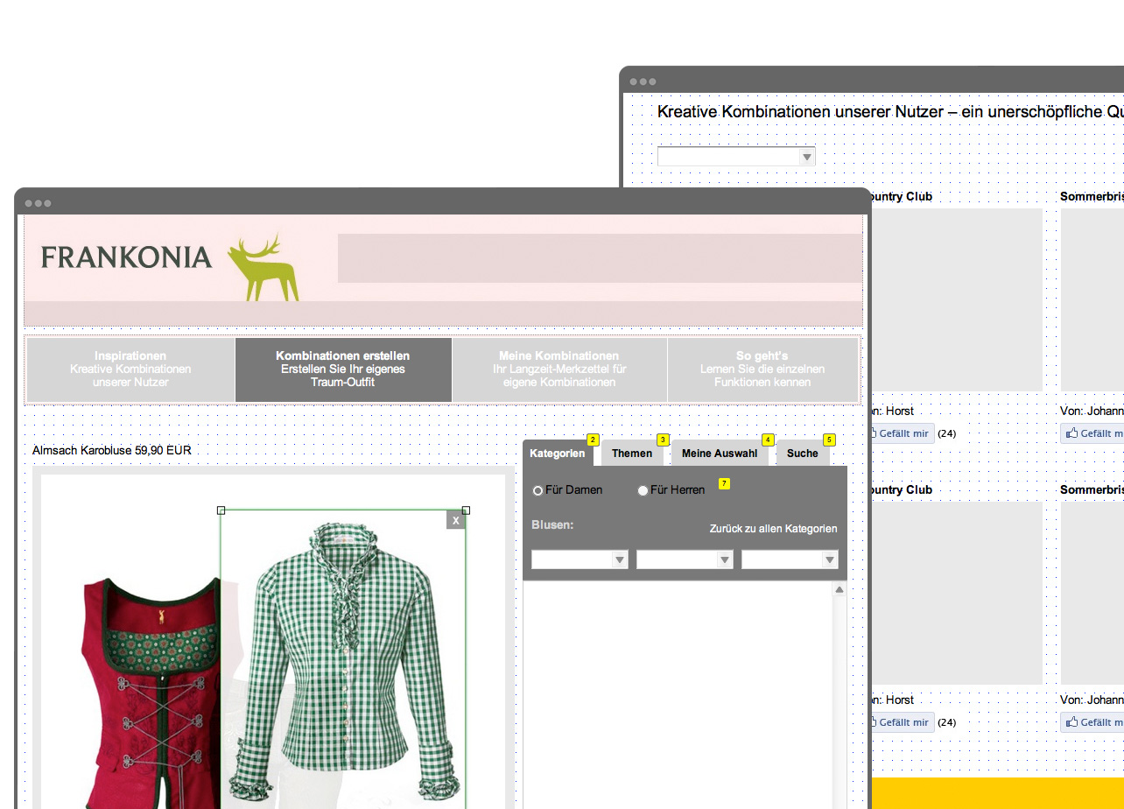Click the Almsach Karobluse 59,90 EUR label
Viewport: 1124px width, 809px height.
112,451
